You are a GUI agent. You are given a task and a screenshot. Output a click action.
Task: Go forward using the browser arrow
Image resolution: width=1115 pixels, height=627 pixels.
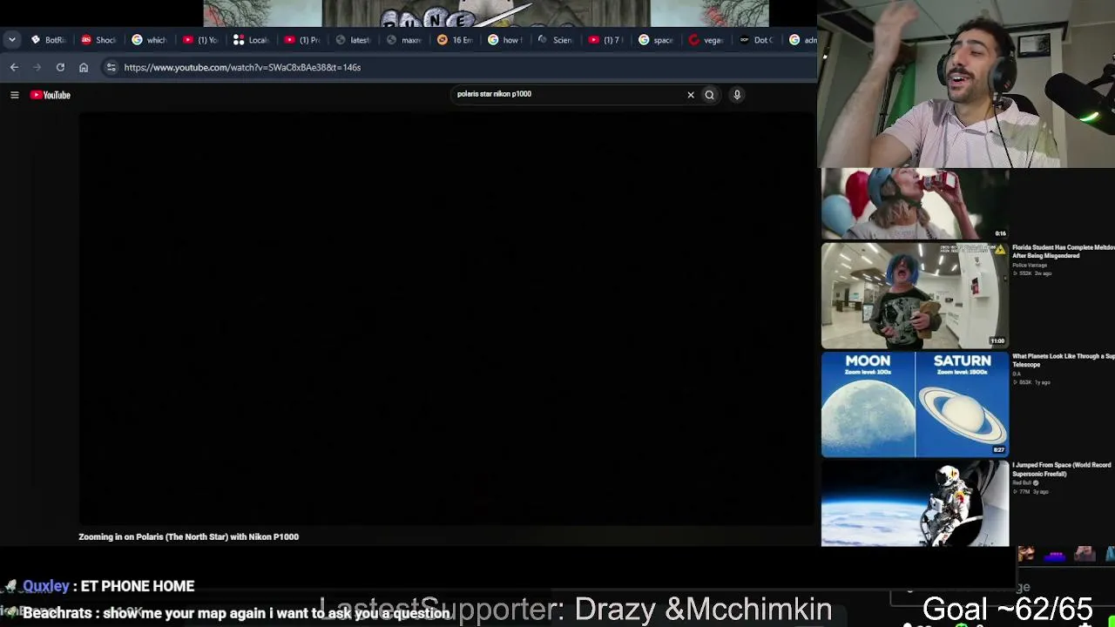[x=37, y=67]
